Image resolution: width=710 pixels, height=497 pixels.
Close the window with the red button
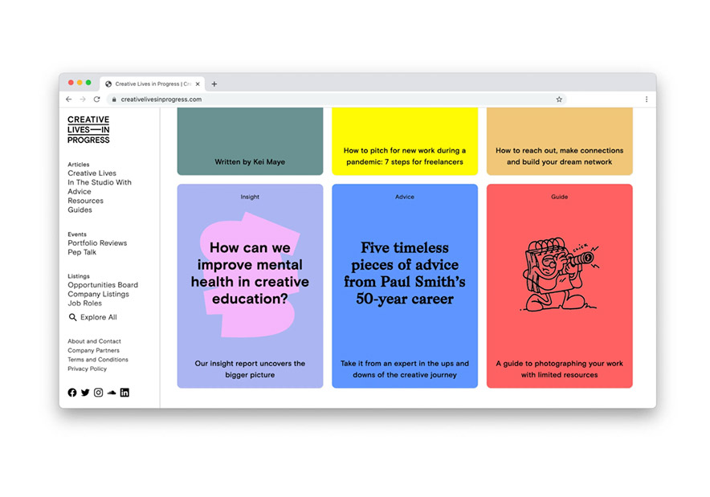click(x=71, y=83)
